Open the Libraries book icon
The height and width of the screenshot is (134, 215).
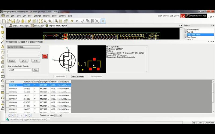click(x=23, y=21)
